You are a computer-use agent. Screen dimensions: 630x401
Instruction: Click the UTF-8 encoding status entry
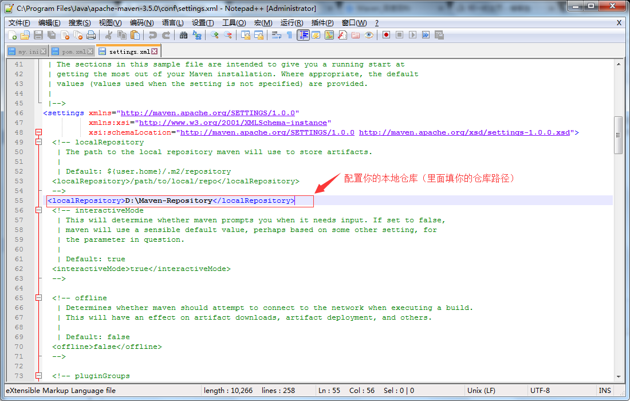coord(540,391)
